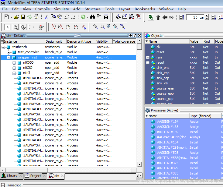Click the Design unit type column header
223x187 pixels.
point(81,41)
